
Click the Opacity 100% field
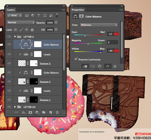50,23
